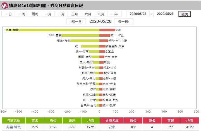Click the 永豐金-竹科 chart label
This screenshot has height=131, width=201.
111,100
